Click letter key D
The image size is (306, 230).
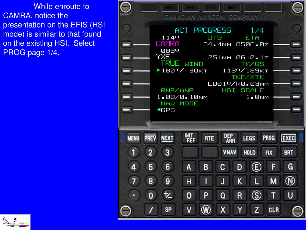pyautogui.click(x=239, y=167)
